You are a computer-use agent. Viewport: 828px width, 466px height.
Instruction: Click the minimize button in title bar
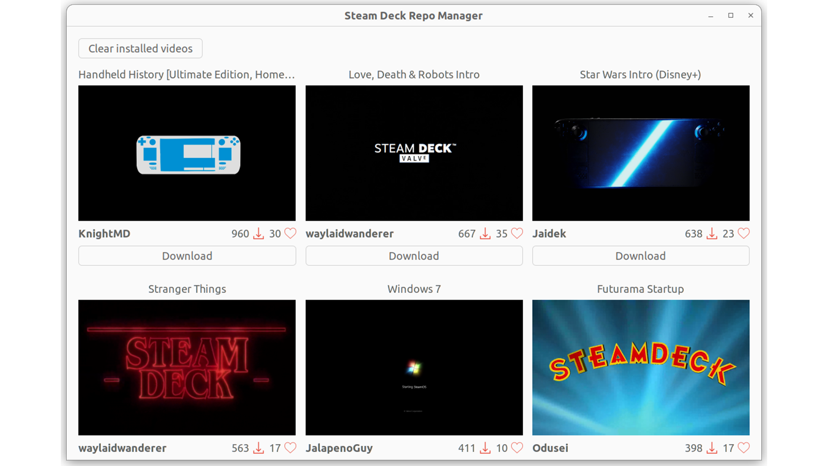(710, 16)
